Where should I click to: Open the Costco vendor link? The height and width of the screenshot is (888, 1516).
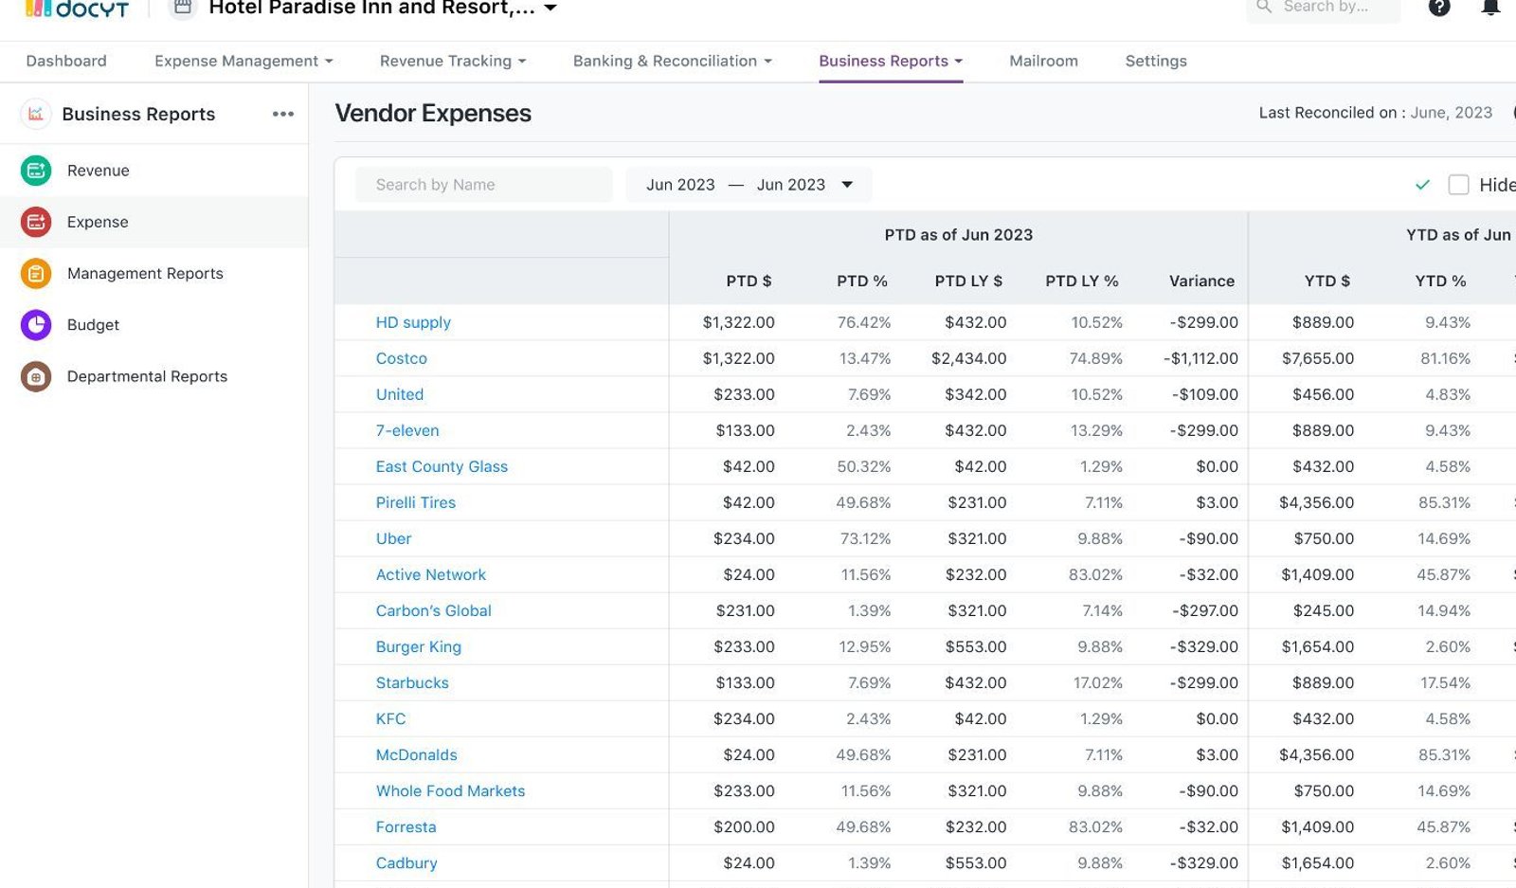pyautogui.click(x=402, y=358)
